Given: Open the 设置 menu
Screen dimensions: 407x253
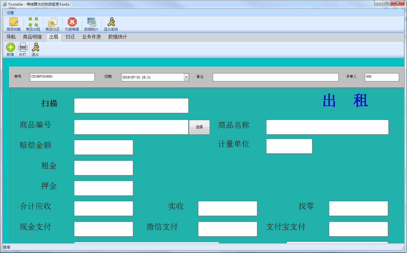Looking at the screenshot, I should tap(10, 13).
